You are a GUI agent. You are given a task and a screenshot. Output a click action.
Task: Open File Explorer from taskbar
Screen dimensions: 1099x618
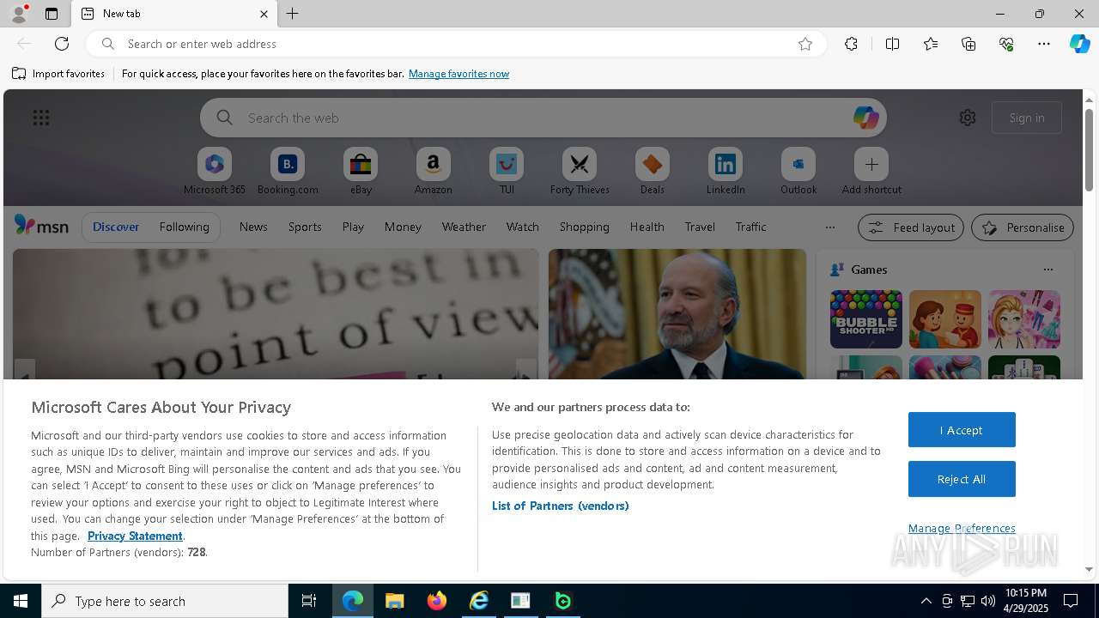coord(394,601)
